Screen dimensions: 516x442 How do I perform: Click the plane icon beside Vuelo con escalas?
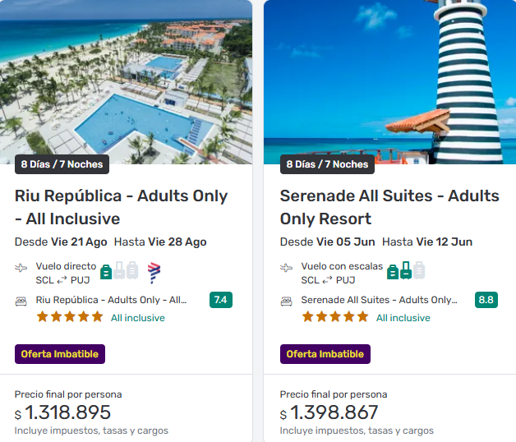click(x=286, y=268)
